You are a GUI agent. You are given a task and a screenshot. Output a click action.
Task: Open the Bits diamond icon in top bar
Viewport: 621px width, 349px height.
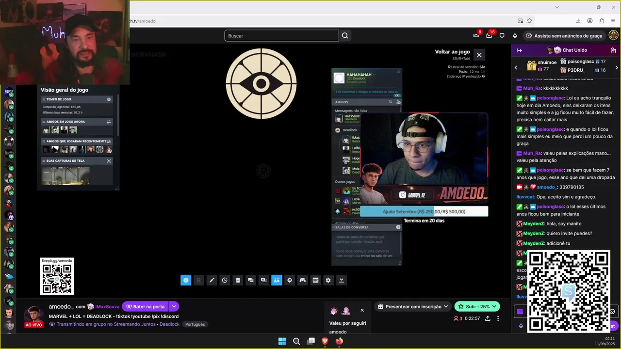point(515,35)
